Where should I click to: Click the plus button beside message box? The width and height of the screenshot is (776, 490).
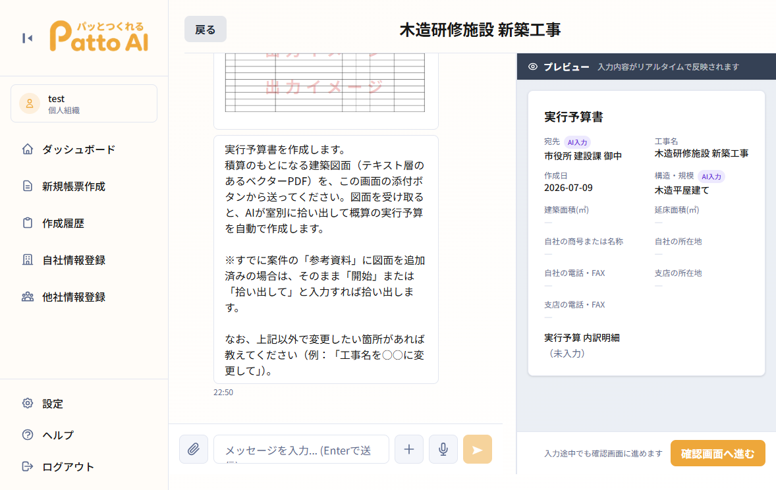409,449
